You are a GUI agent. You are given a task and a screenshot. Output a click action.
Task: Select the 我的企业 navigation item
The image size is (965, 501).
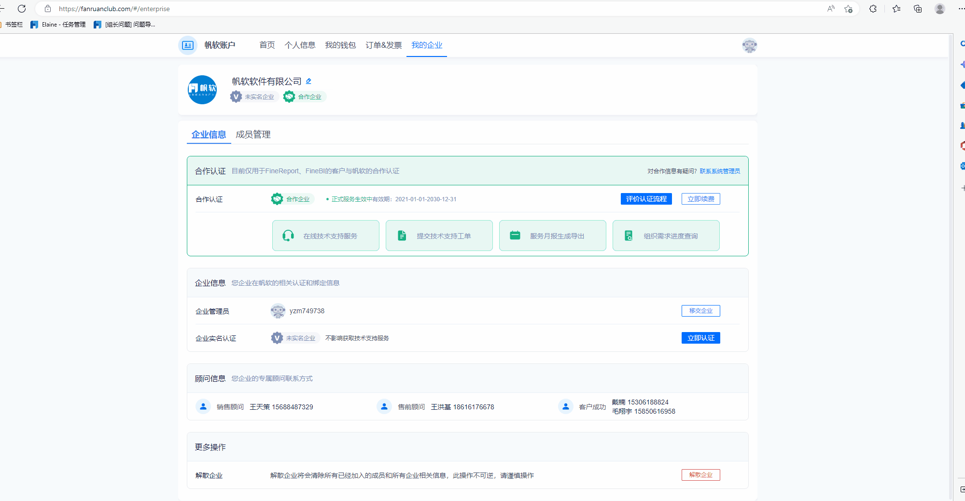pos(427,45)
